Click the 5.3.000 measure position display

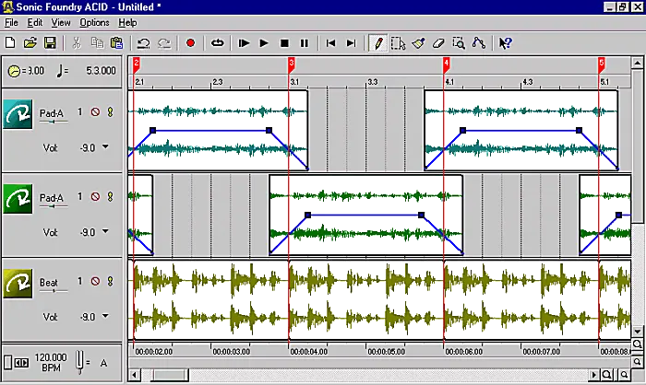click(101, 71)
